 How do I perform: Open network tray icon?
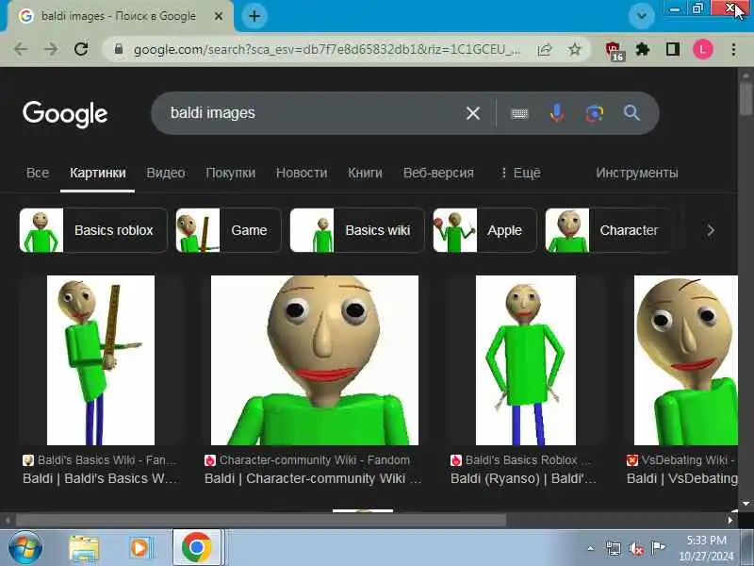(614, 548)
